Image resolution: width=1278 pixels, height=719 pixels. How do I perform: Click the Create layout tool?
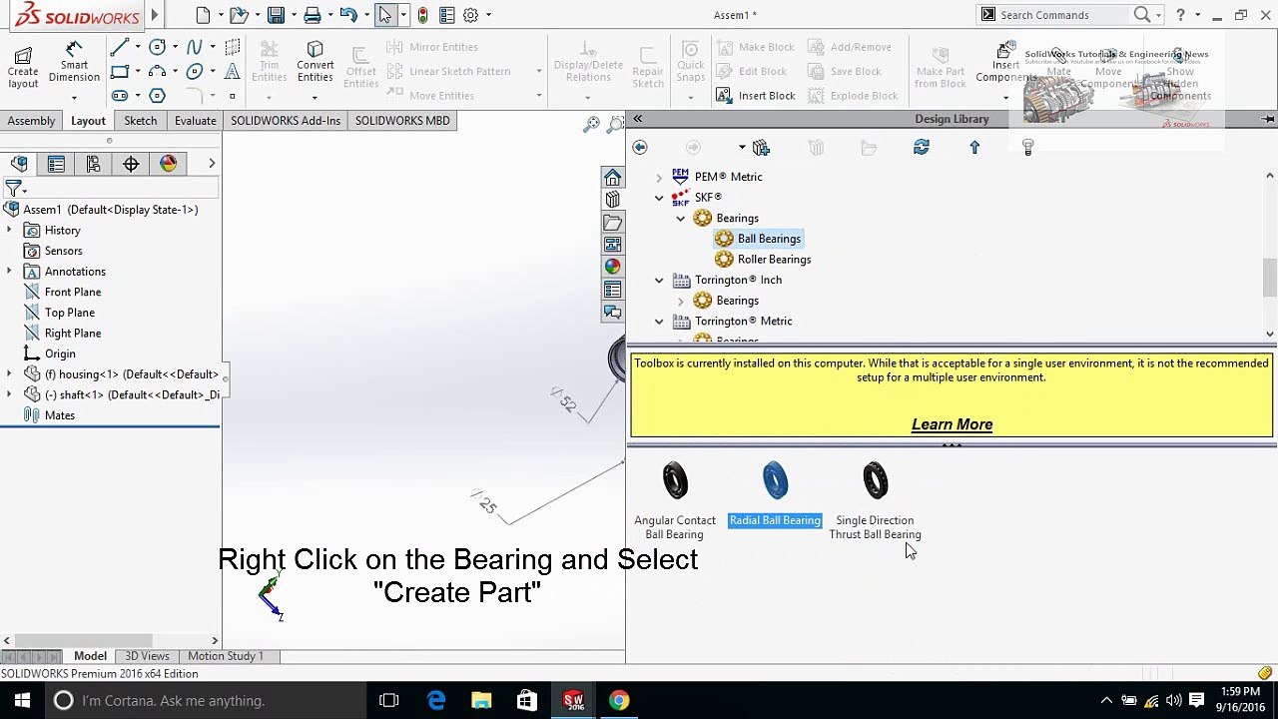[x=23, y=66]
